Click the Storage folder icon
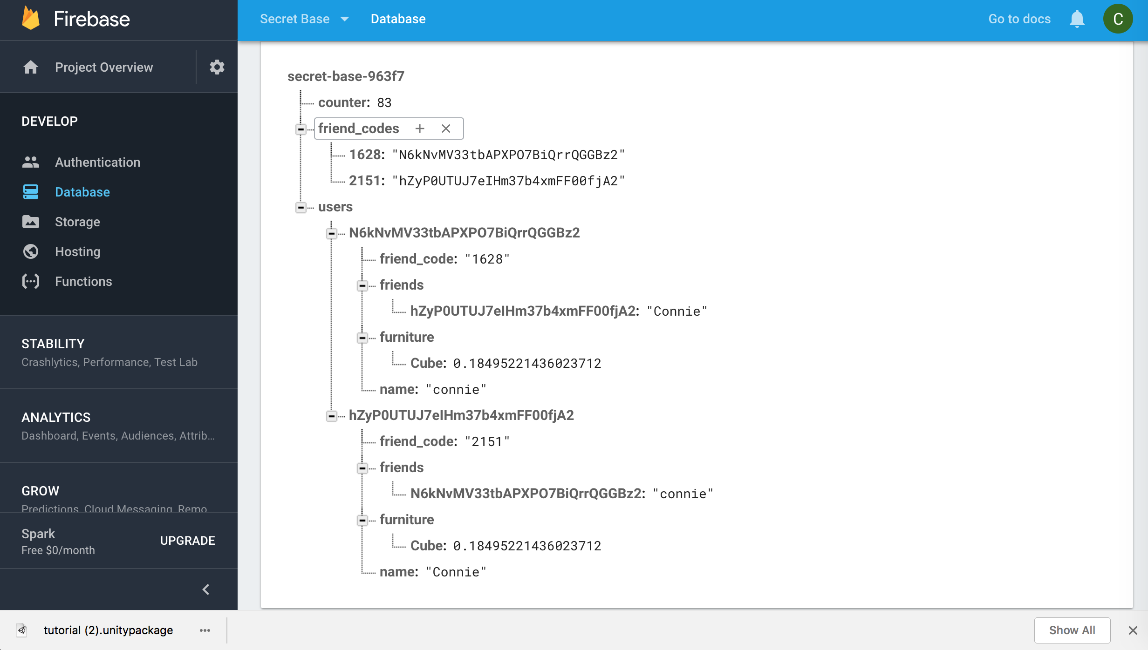This screenshot has width=1148, height=650. click(x=31, y=222)
